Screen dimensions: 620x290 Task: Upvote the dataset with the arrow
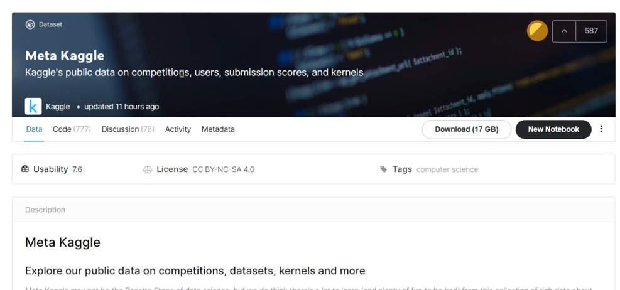click(x=564, y=31)
